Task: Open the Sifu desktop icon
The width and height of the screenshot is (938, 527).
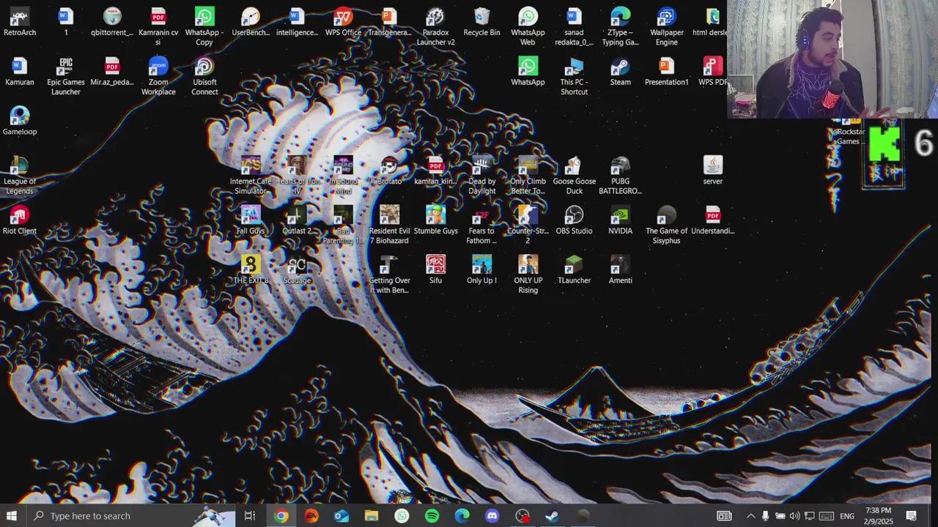Action: pos(435,270)
